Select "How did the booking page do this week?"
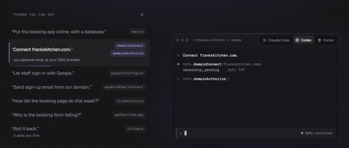Screen dimensions: 349x148 [x=55, y=101]
